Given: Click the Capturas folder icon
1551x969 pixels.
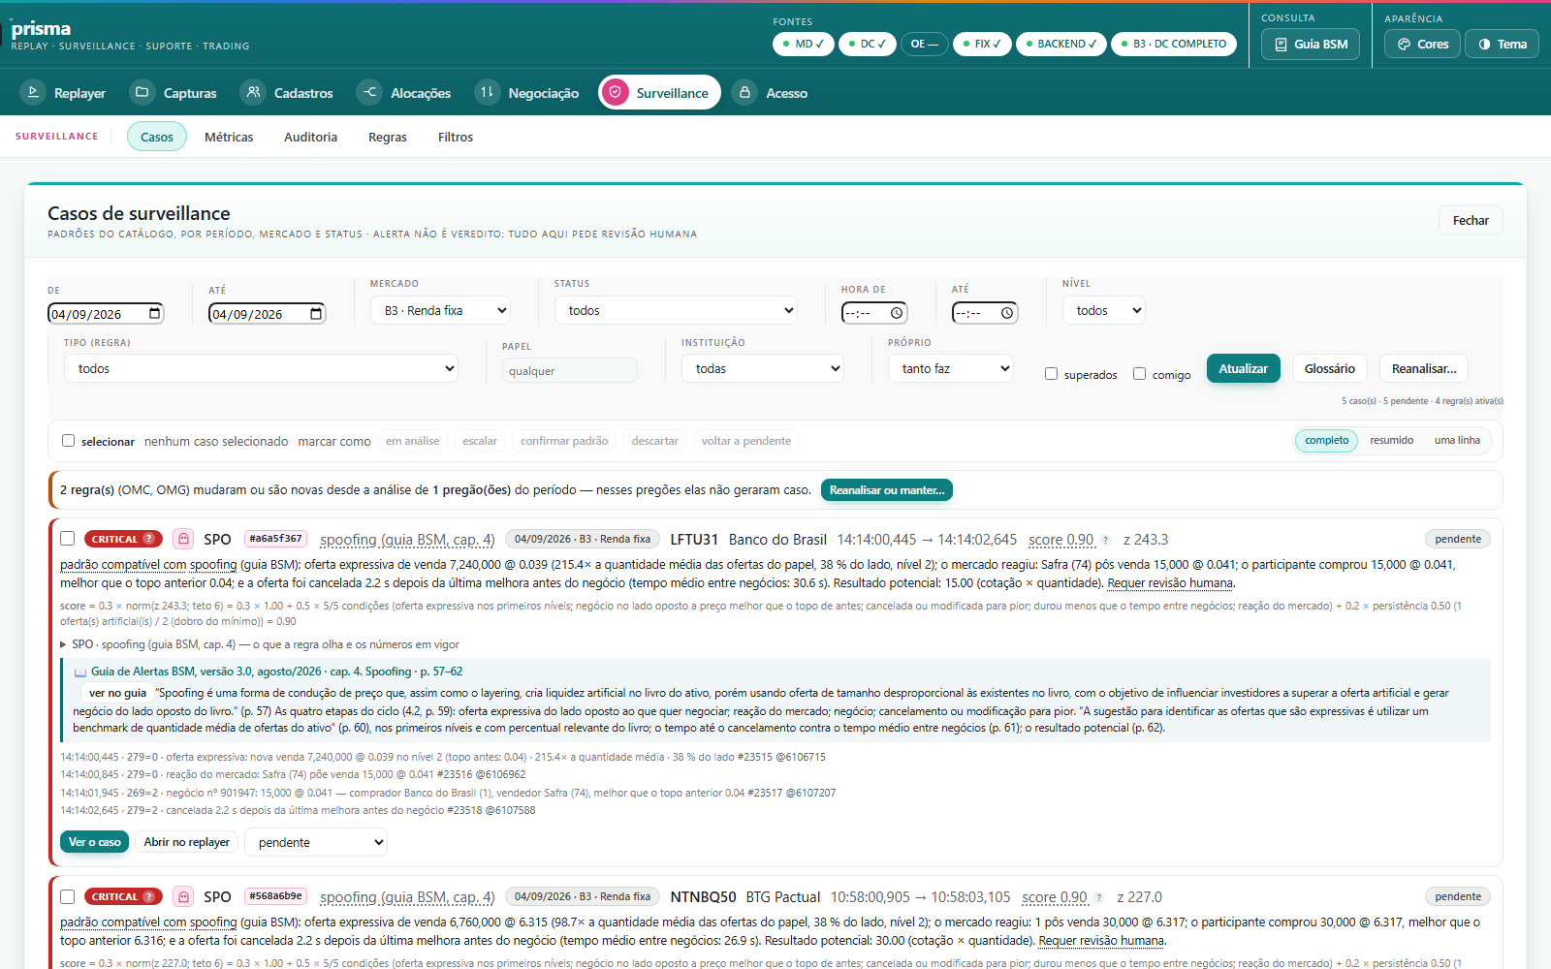Looking at the screenshot, I should tap(142, 92).
